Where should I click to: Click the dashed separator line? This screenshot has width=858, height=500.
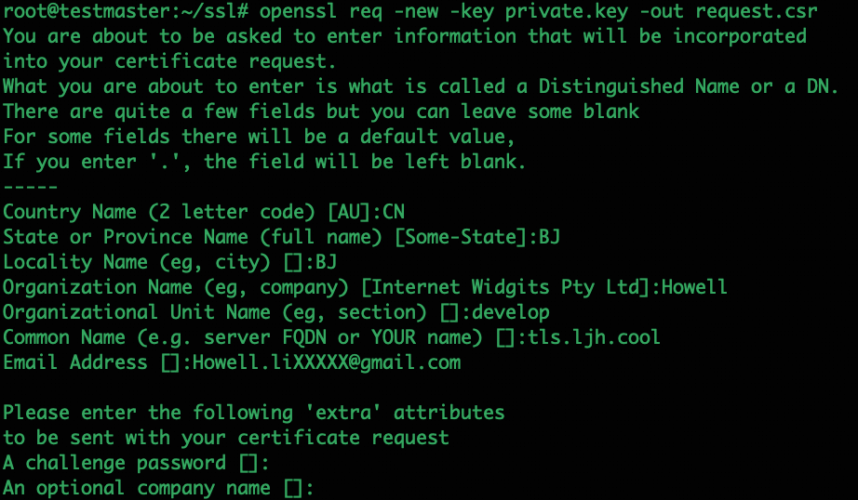coord(30,187)
